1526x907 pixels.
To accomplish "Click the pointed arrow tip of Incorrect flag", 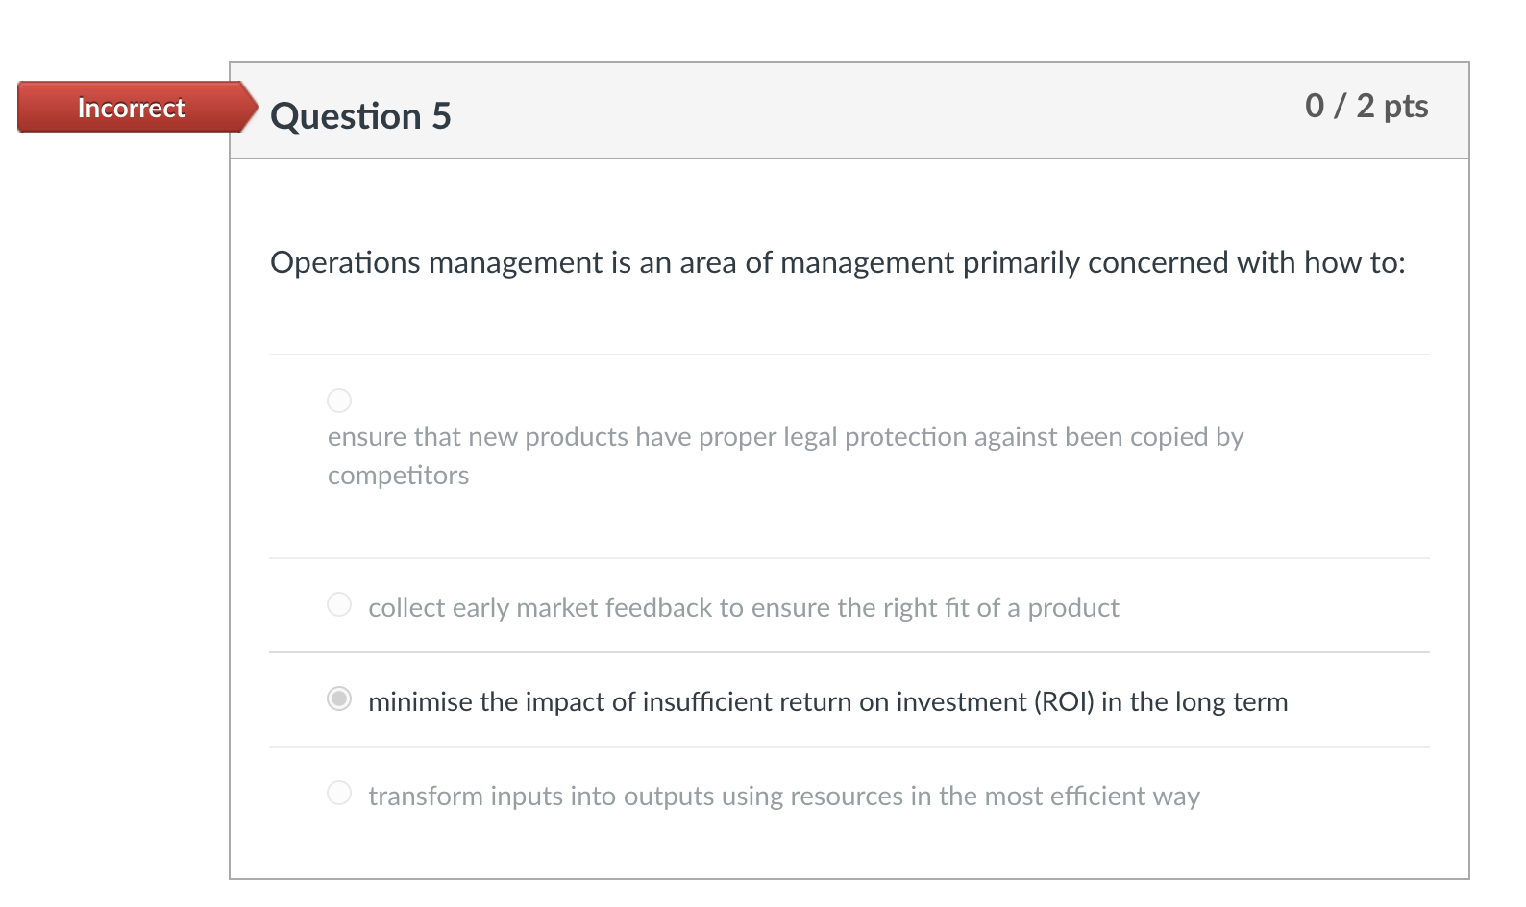I will pyautogui.click(x=251, y=107).
